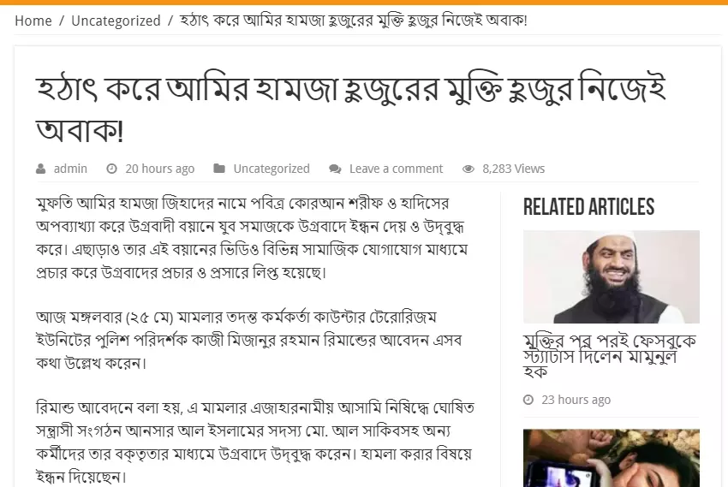
Task: Click the folder icon beside Uncategorized
Action: click(x=219, y=169)
